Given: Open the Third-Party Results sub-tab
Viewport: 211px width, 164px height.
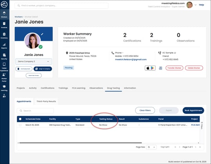Looking at the screenshot, I should pyautogui.click(x=46, y=102).
